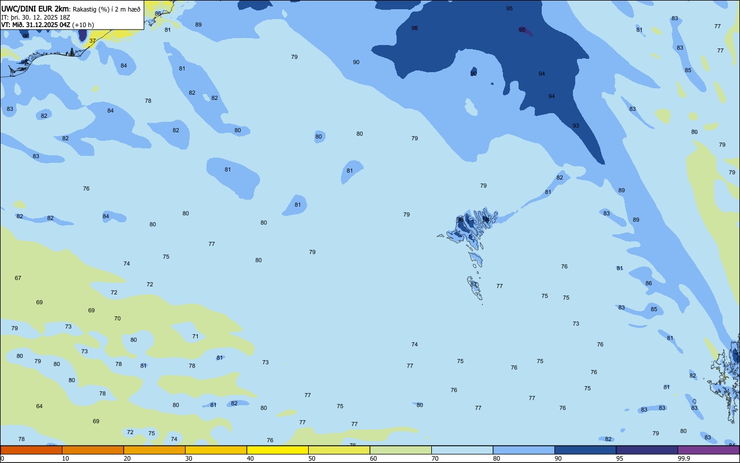This screenshot has height=463, width=740.
Task: Click the pale yellow 50–60 legend swatch
Action: [339, 450]
